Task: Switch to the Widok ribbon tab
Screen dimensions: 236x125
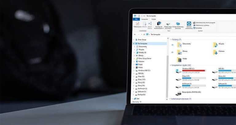Action: pos(154,19)
